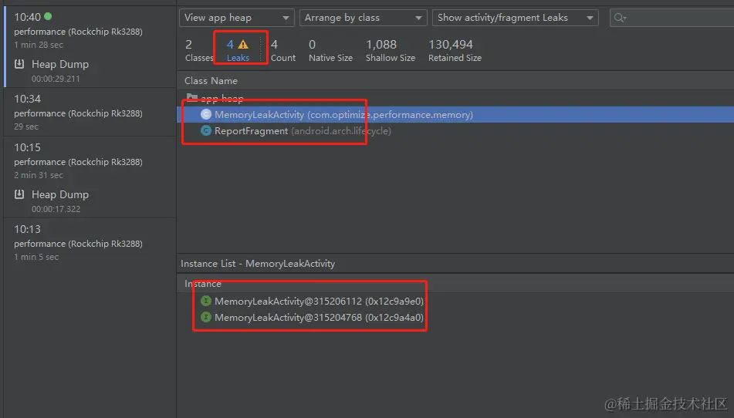This screenshot has width=734, height=418.
Task: Click instance icon for MemoryLeakActivity@315206112
Action: pyautogui.click(x=206, y=301)
